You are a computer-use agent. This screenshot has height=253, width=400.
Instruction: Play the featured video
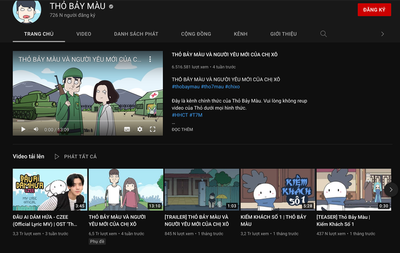pyautogui.click(x=23, y=129)
